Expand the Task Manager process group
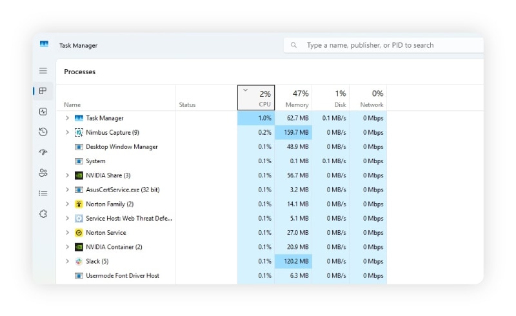The height and width of the screenshot is (316, 516). coord(67,118)
